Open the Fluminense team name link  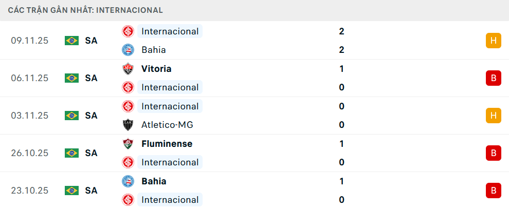point(167,144)
